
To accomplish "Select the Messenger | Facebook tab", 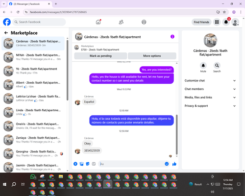I will coord(29,4).
